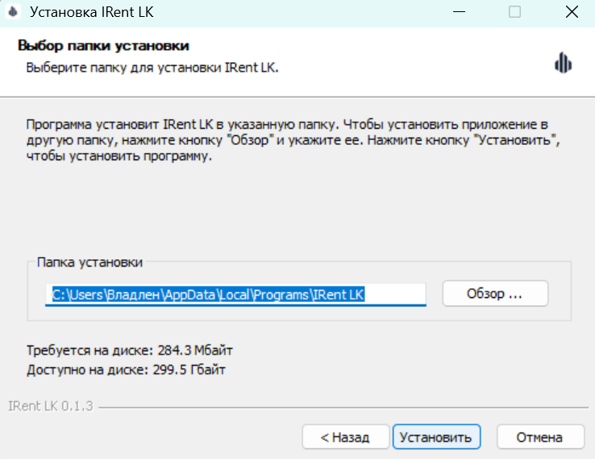Click the installation folder path field
This screenshot has height=459, width=595.
235,295
